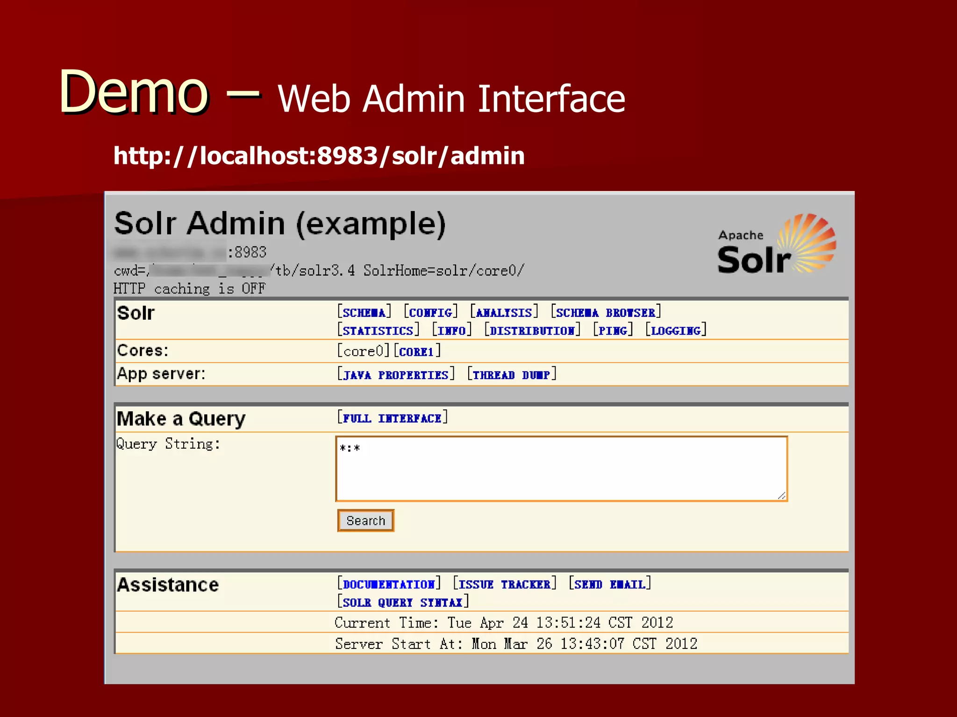Open the SCHEMA BROWSER link
The height and width of the screenshot is (717, 957).
tap(606, 312)
